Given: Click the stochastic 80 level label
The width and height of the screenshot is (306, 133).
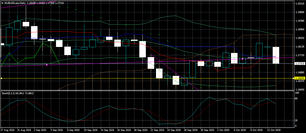Looking at the screenshot, I should [x=297, y=99].
